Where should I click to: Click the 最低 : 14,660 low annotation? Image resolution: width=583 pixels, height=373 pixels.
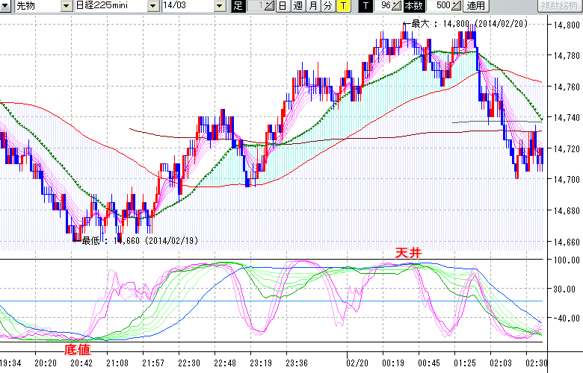point(136,240)
